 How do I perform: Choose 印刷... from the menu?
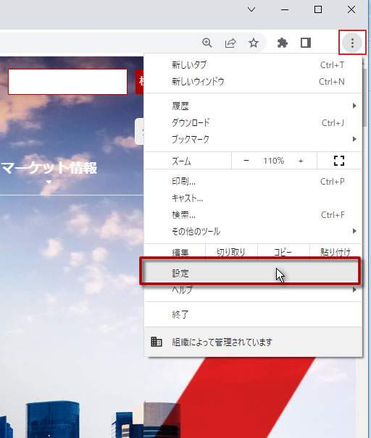253,182
